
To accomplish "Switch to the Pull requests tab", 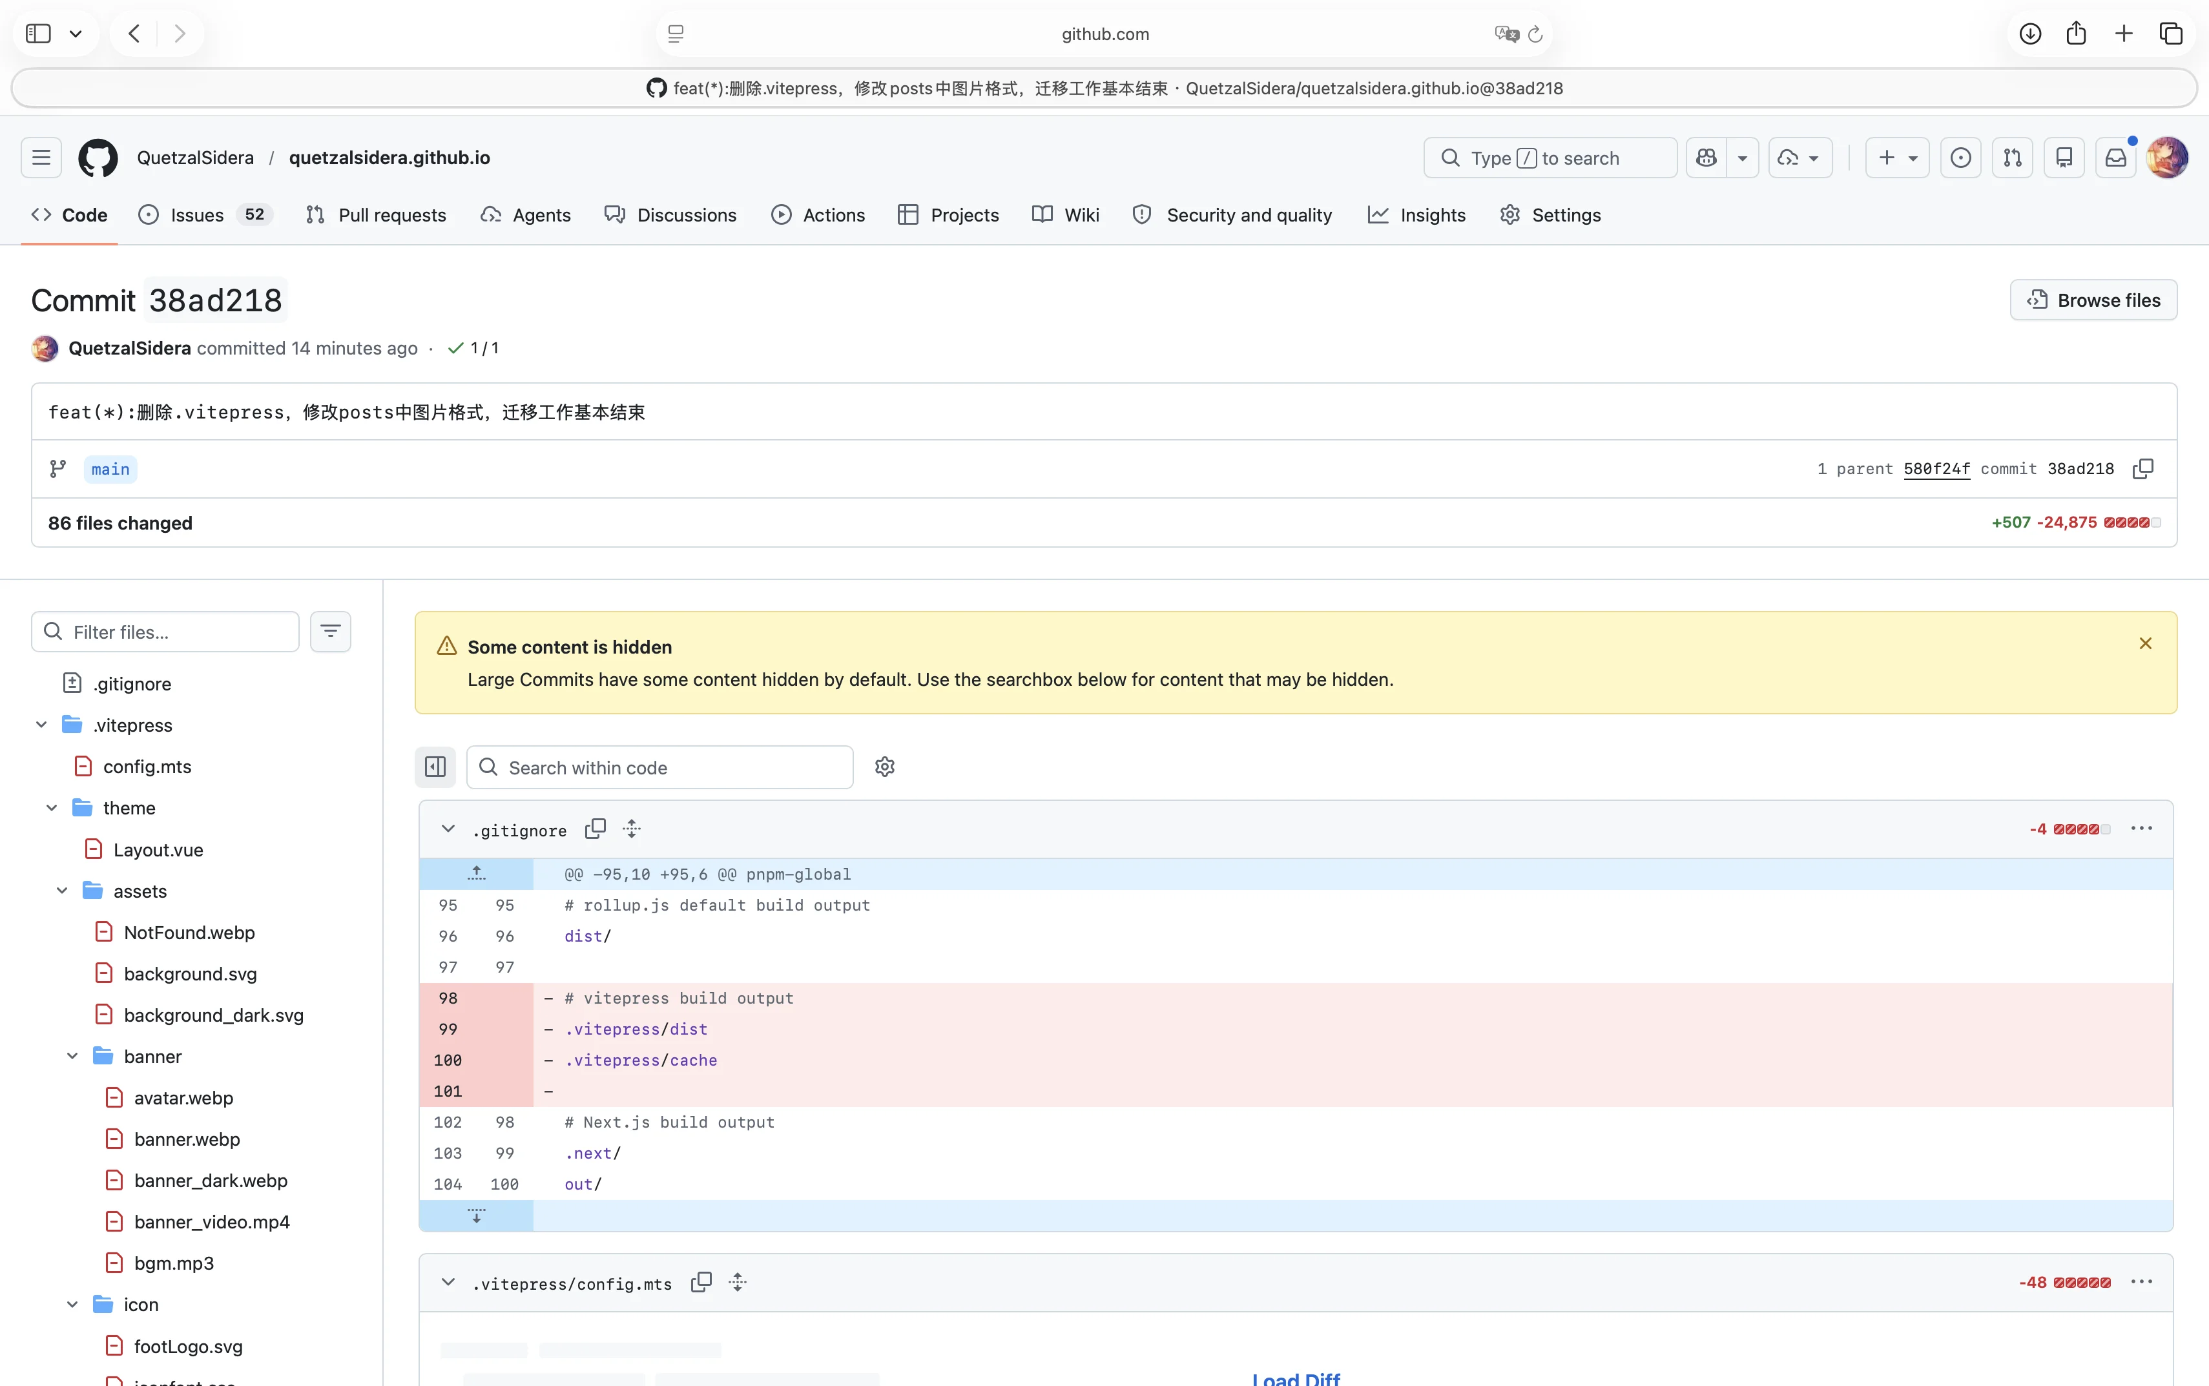I will 376,214.
